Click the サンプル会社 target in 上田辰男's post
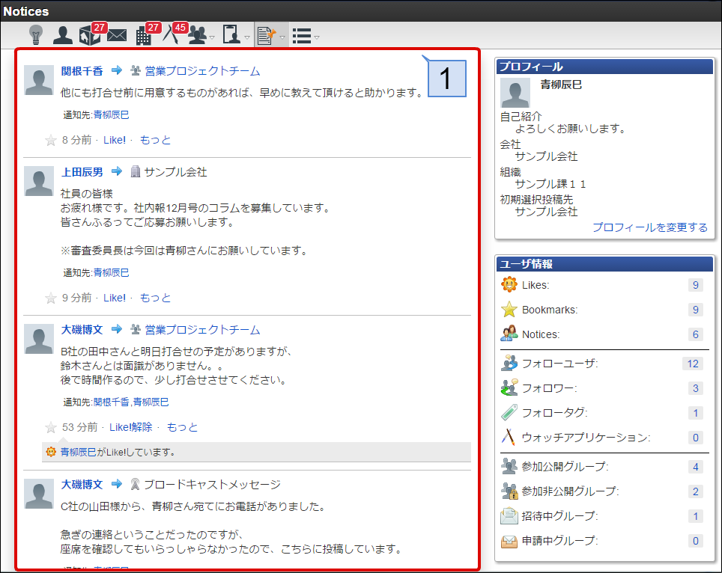The height and width of the screenshot is (573, 722). pyautogui.click(x=175, y=172)
